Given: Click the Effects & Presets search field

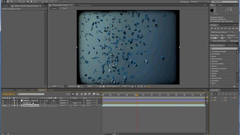Looking at the screenshot, I should [x=224, y=48].
